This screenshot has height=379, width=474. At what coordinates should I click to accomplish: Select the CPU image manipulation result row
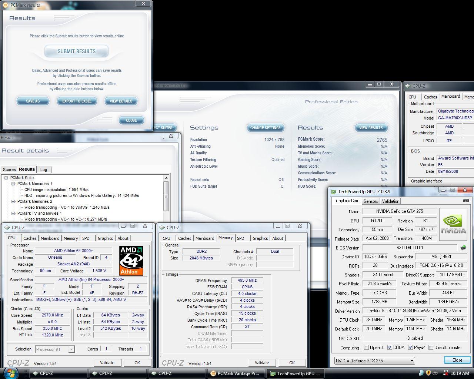56,189
